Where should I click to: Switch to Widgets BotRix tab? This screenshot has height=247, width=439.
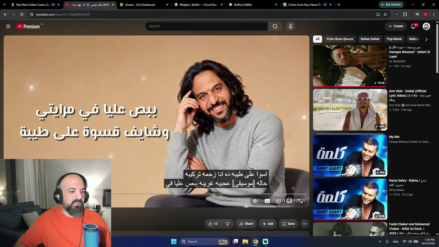click(199, 5)
